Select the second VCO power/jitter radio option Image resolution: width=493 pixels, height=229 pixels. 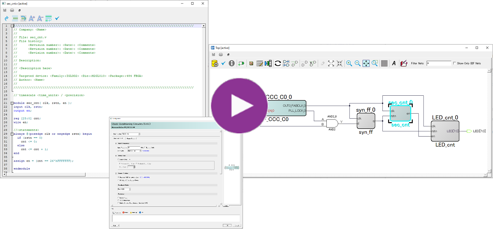[x=119, y=180]
